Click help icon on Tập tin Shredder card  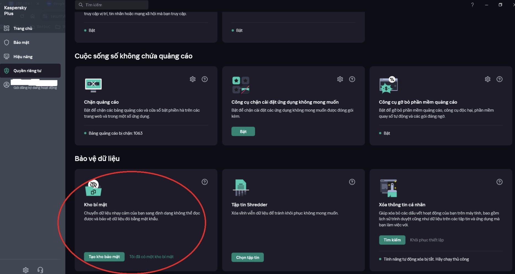352,182
